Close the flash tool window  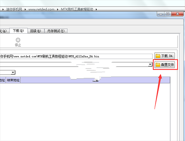pyautogui.click(x=177, y=14)
